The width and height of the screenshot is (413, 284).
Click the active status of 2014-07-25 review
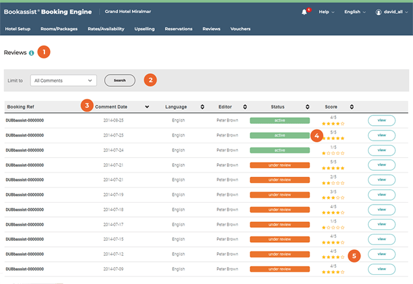(279, 135)
